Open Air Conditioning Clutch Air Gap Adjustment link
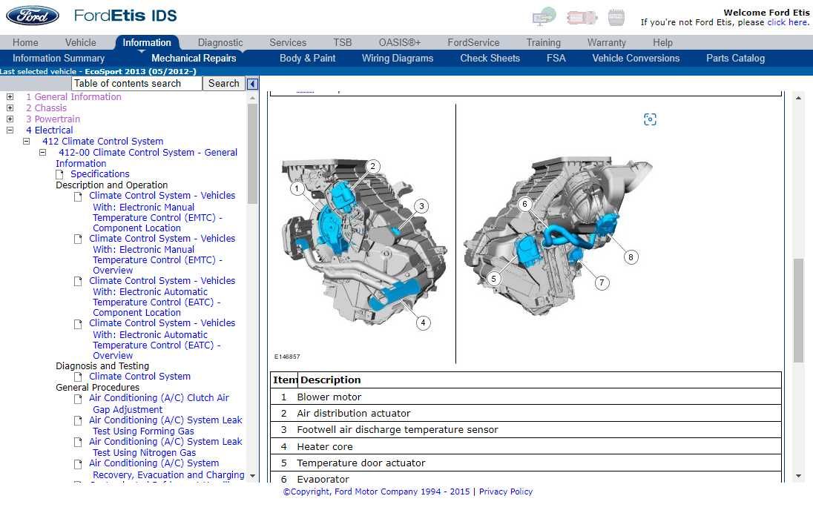The image size is (813, 513). [159, 404]
